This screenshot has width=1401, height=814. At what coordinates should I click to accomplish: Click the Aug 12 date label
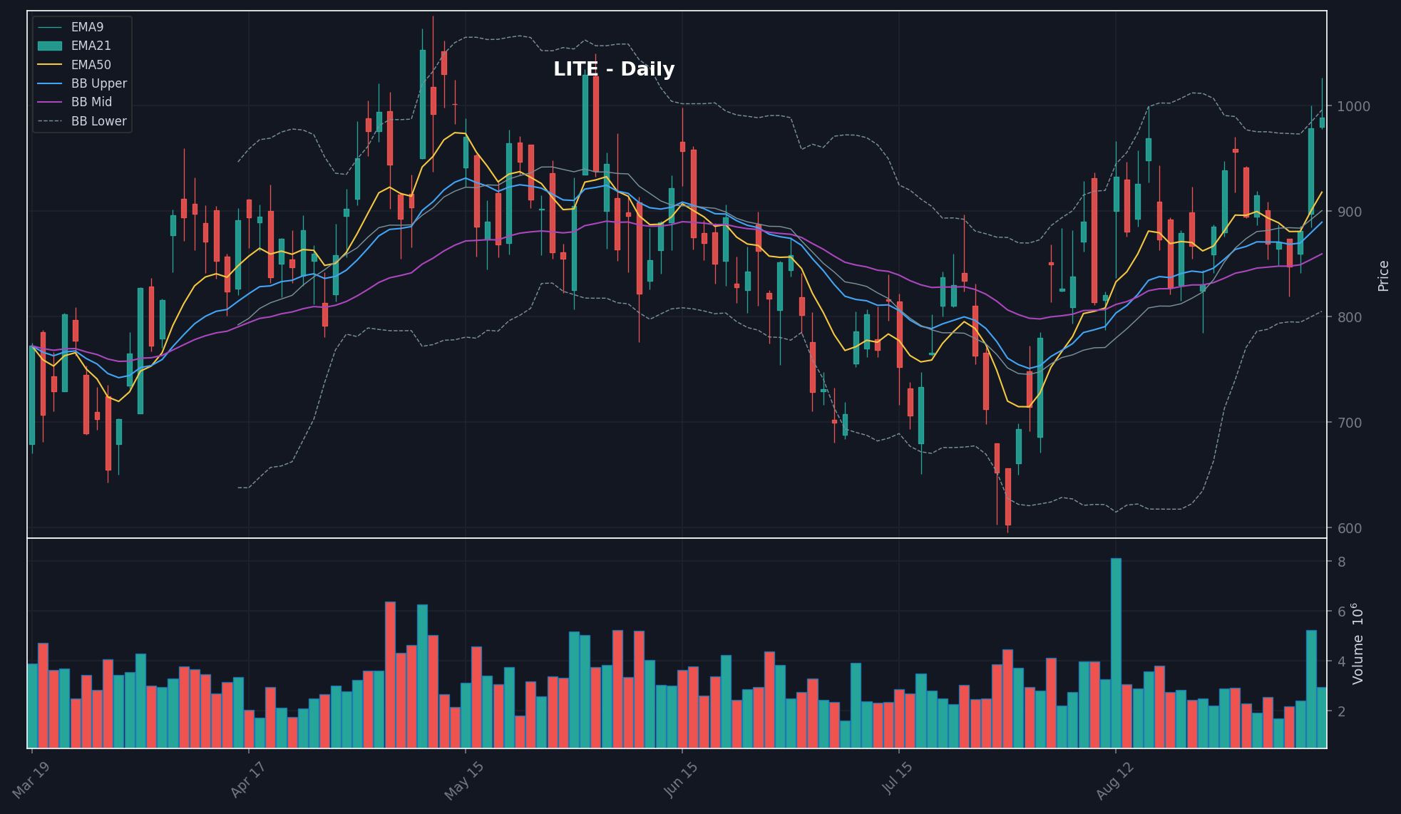[x=1114, y=780]
